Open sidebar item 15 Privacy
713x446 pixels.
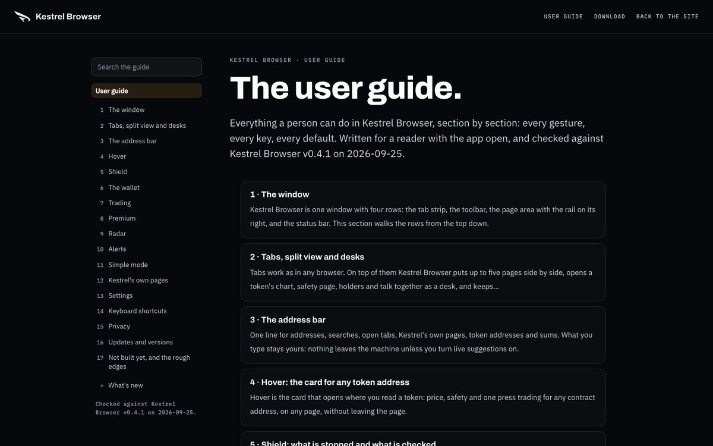146,326
